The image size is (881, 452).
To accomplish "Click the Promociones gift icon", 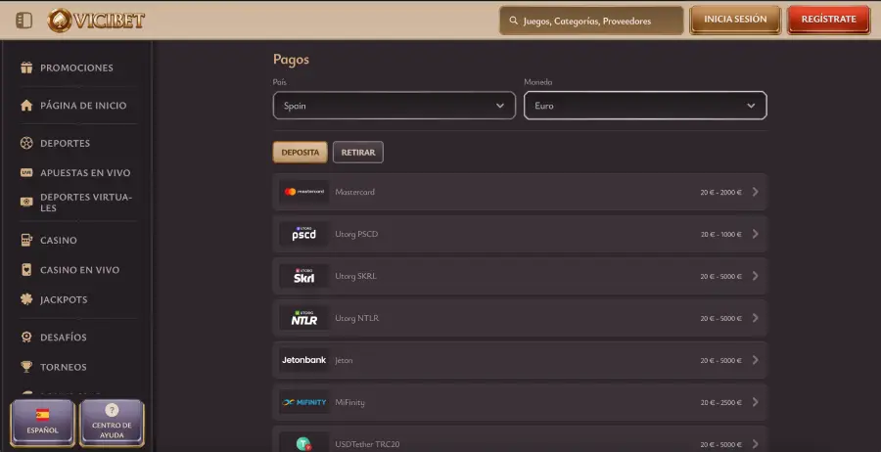I will 26,68.
